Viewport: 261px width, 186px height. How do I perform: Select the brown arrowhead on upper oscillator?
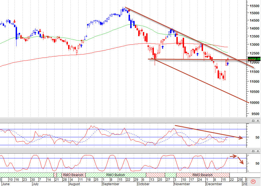click(x=240, y=138)
